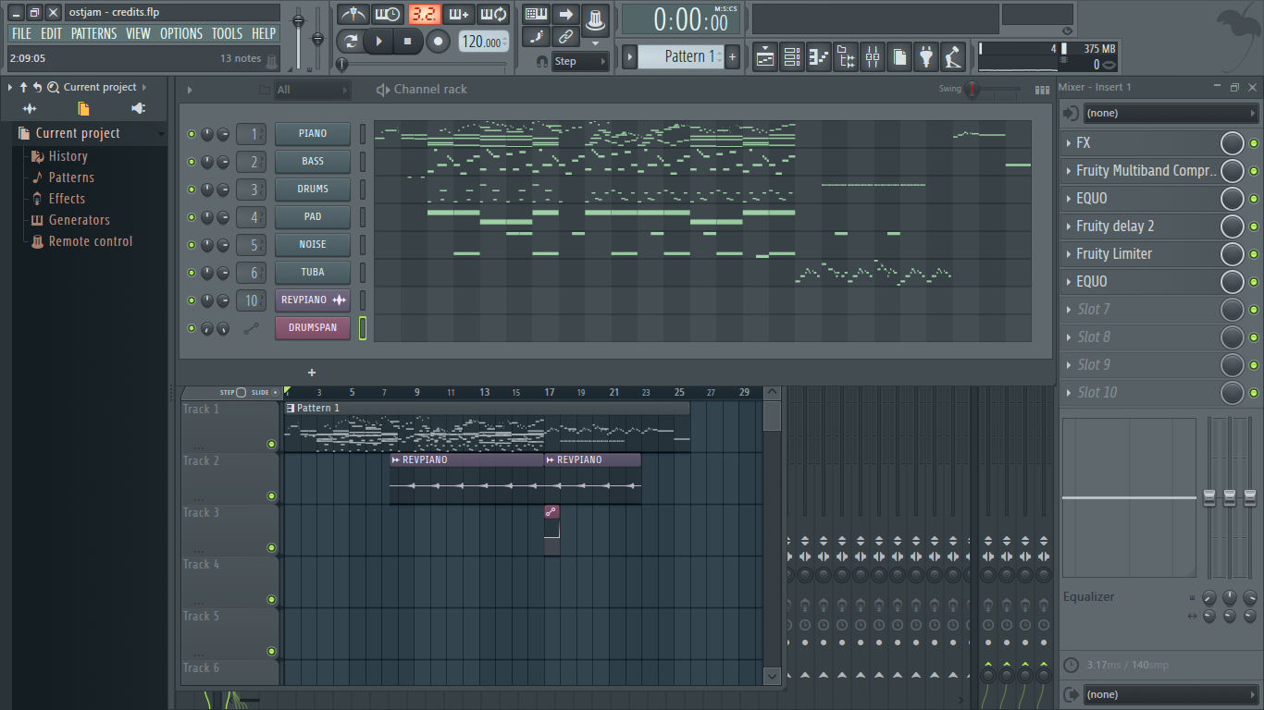
Task: Toggle loop recording icon
Action: 494,14
